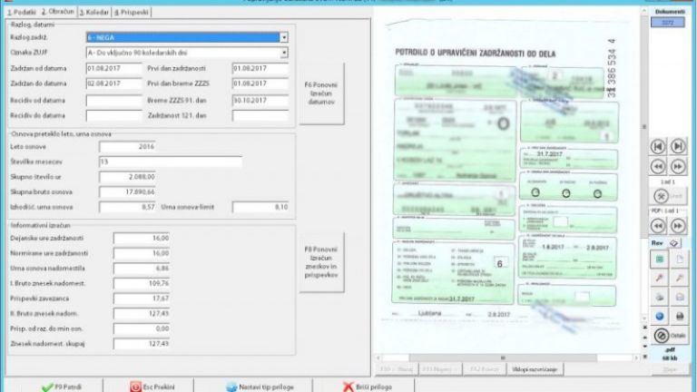This screenshot has height=392, width=697.
Task: Expand the Oznaka ZUJF dropdown
Action: click(284, 53)
